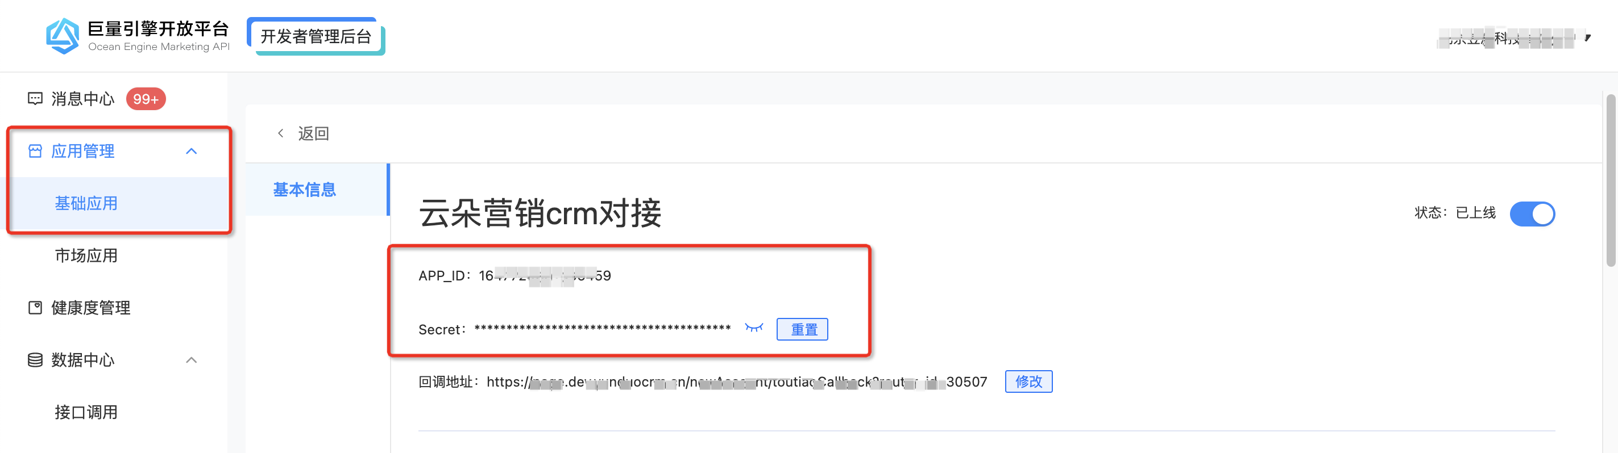
Task: Click the 修改 button for 回调地址
Action: click(x=1029, y=381)
